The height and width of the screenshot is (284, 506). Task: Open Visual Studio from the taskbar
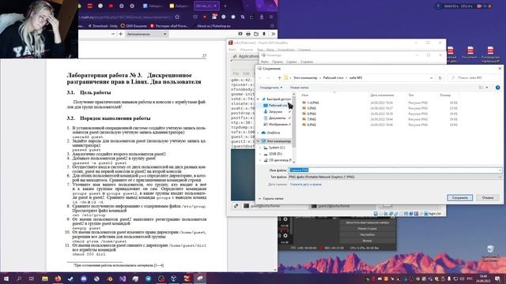[x=123, y=278]
